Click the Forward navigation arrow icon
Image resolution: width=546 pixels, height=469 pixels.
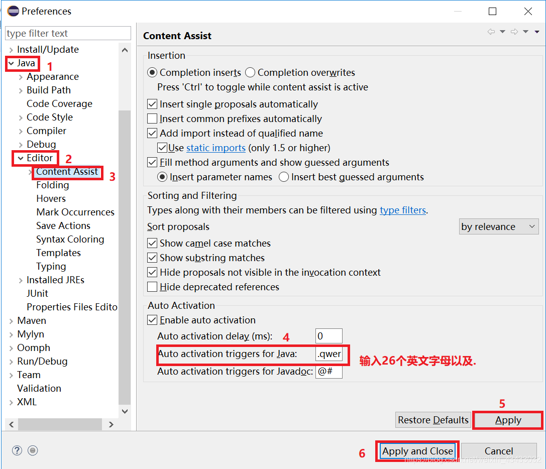tap(514, 32)
